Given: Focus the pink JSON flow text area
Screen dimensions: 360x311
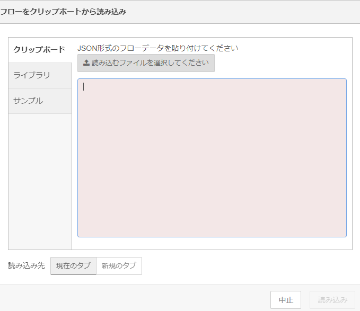Looking at the screenshot, I should coord(212,158).
